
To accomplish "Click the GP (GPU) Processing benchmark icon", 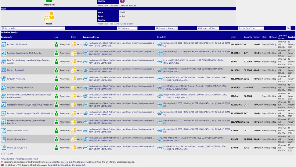I will [x=4, y=79].
